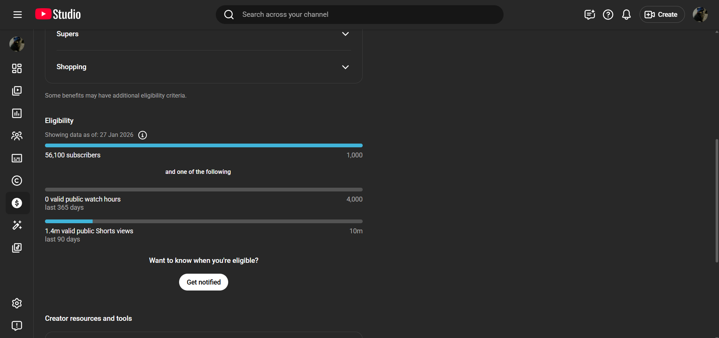Expand the Supers section chevron
Screen dimensions: 719x338
point(345,34)
